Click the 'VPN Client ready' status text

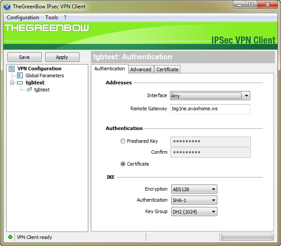pyautogui.click(x=34, y=237)
